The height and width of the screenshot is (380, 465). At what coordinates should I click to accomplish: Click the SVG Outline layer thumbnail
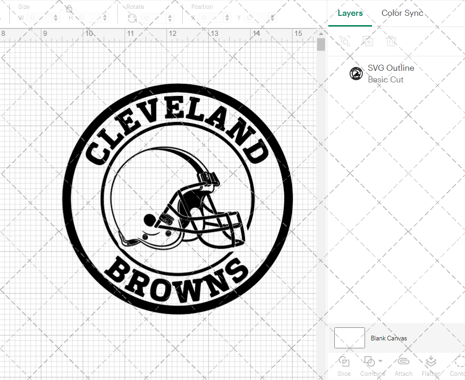pyautogui.click(x=356, y=73)
